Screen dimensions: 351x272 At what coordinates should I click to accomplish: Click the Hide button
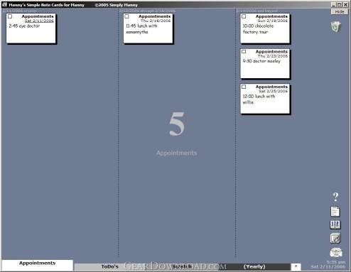340,11
